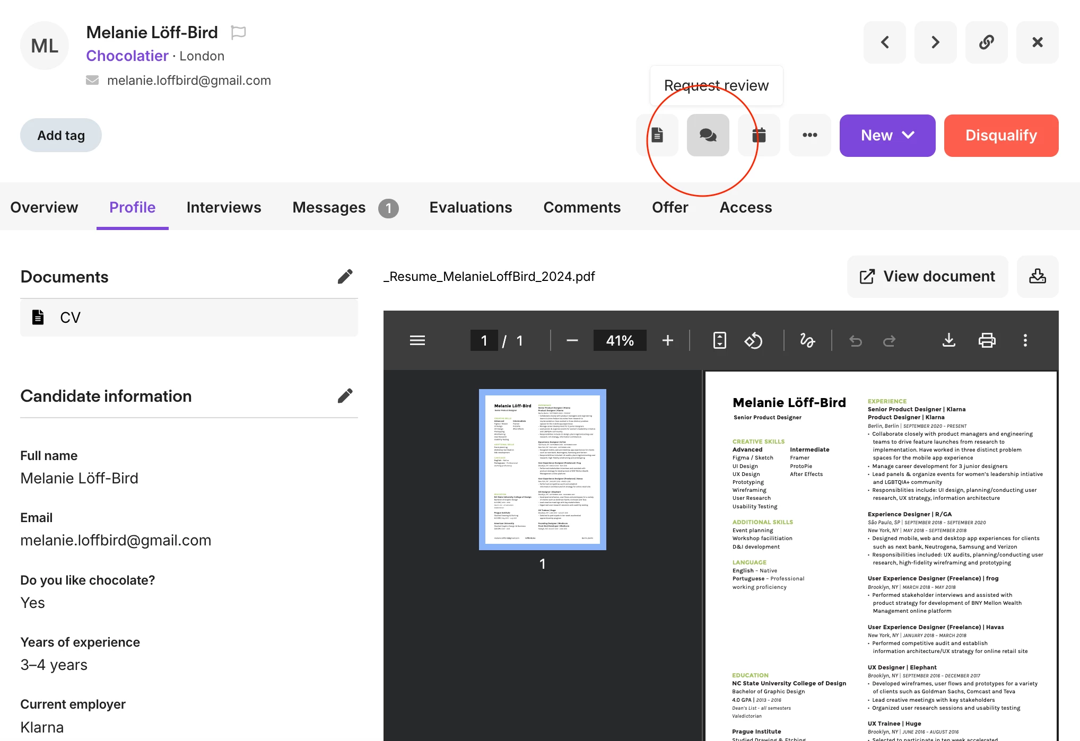Click the fit to page icon
The height and width of the screenshot is (741, 1080).
(719, 340)
